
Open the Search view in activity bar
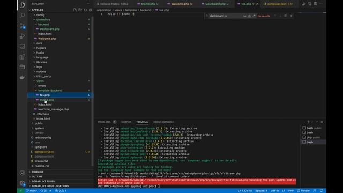22,16
